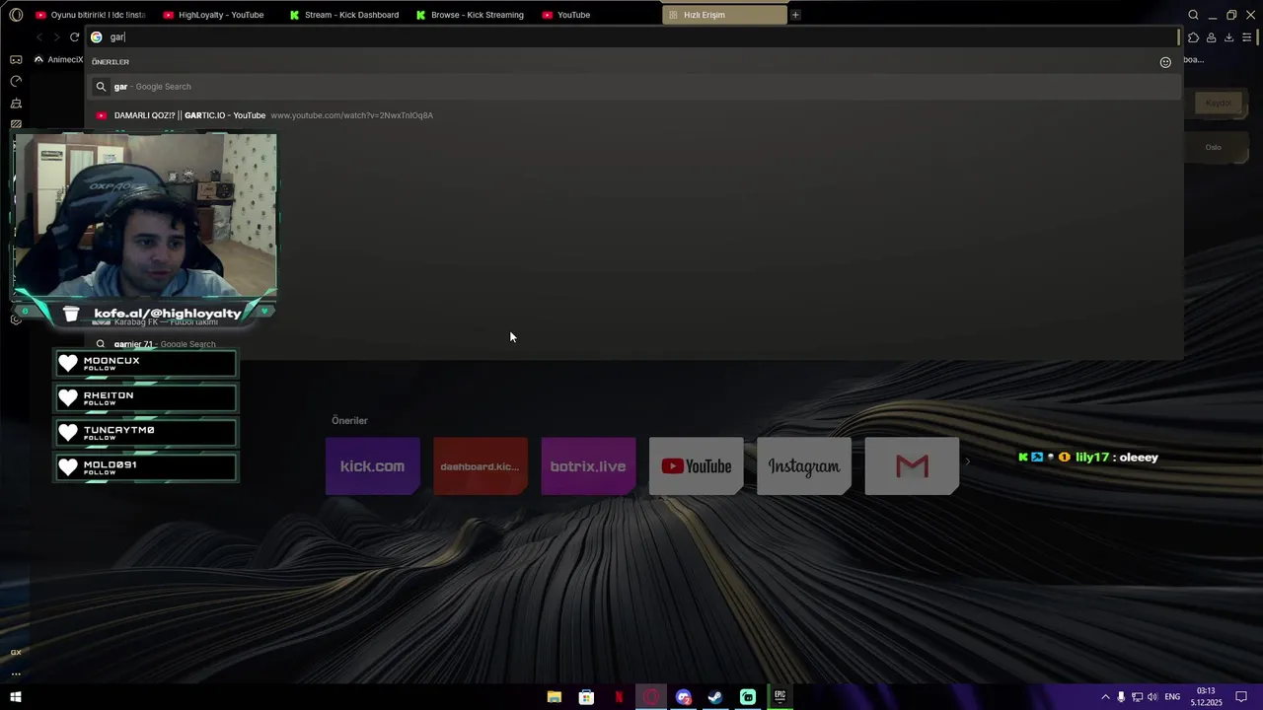Open a new tab with plus button
This screenshot has height=710, width=1263.
(795, 15)
